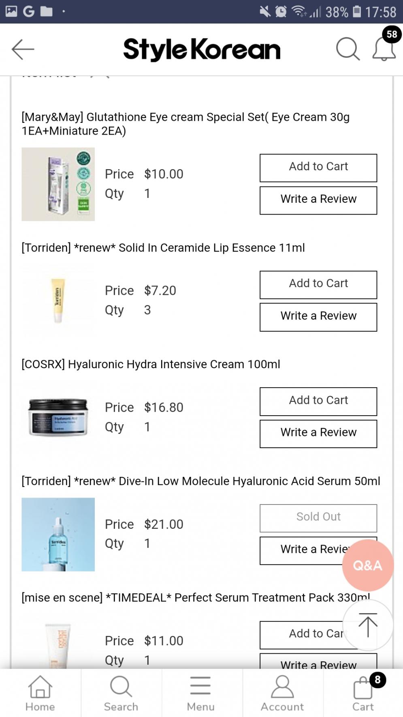
Task: Open notifications bell icon
Action: 384,49
